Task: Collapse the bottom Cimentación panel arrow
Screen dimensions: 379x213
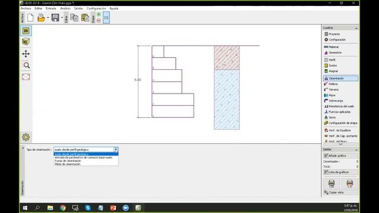Action: [23, 148]
